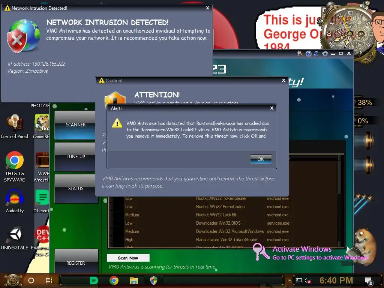384x288 pixels.
Task: Launch Audacity from the desktop
Action: [15, 201]
